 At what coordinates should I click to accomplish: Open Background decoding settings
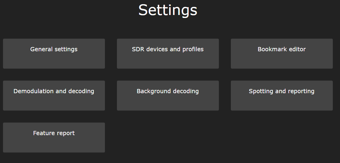pyautogui.click(x=168, y=96)
